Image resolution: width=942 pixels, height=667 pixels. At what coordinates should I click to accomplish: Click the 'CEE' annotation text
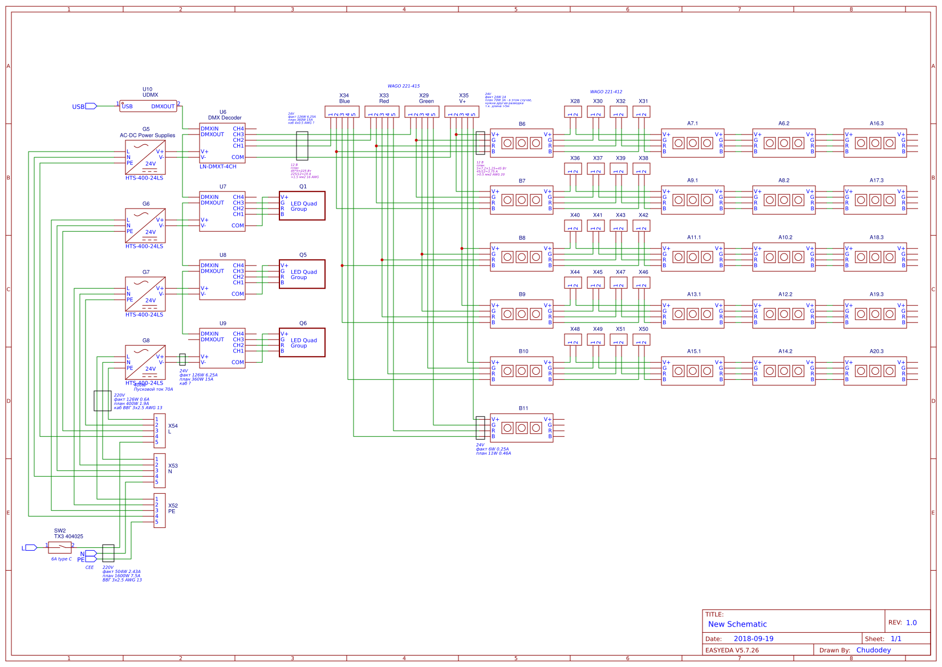coord(90,567)
